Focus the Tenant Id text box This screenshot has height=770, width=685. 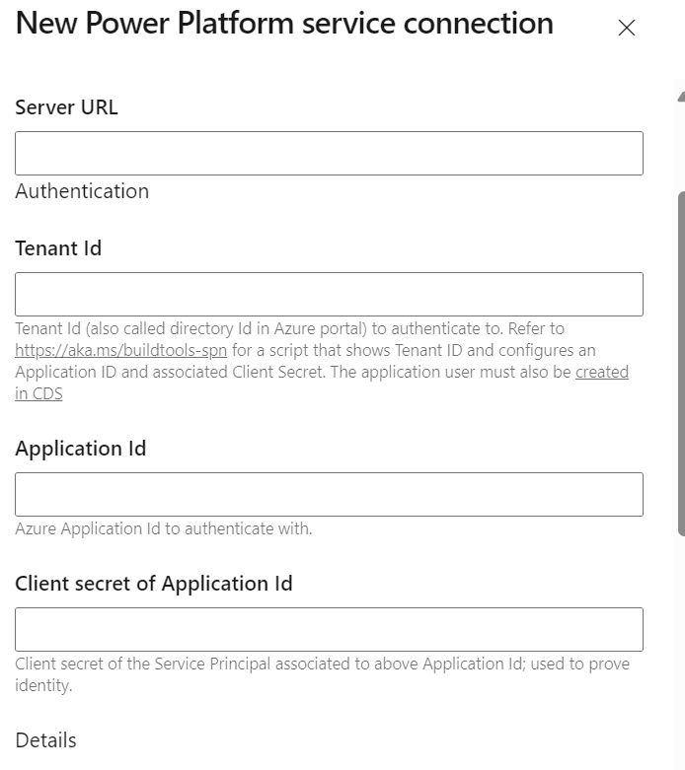coord(329,294)
